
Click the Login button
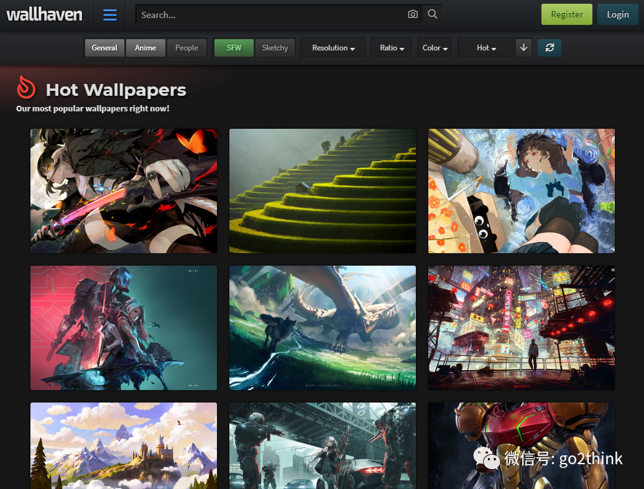pyautogui.click(x=618, y=14)
